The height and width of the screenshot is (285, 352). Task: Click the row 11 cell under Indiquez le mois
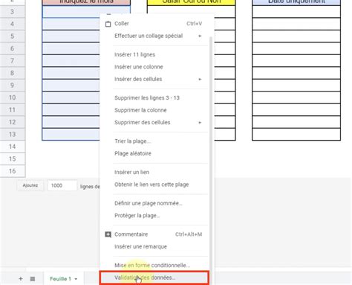click(71, 110)
